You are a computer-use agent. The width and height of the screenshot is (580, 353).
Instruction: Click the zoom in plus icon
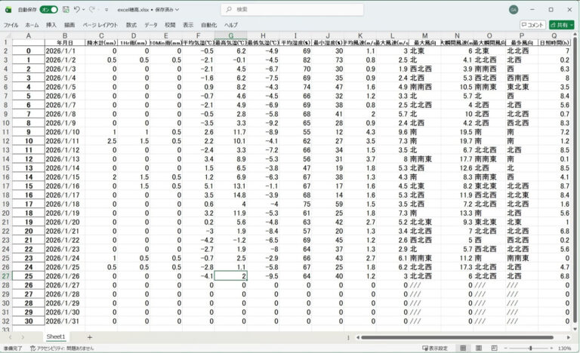point(554,348)
